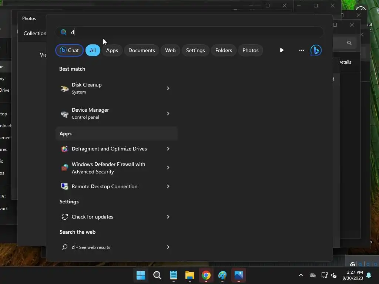Click the Details label in background window

click(x=345, y=62)
